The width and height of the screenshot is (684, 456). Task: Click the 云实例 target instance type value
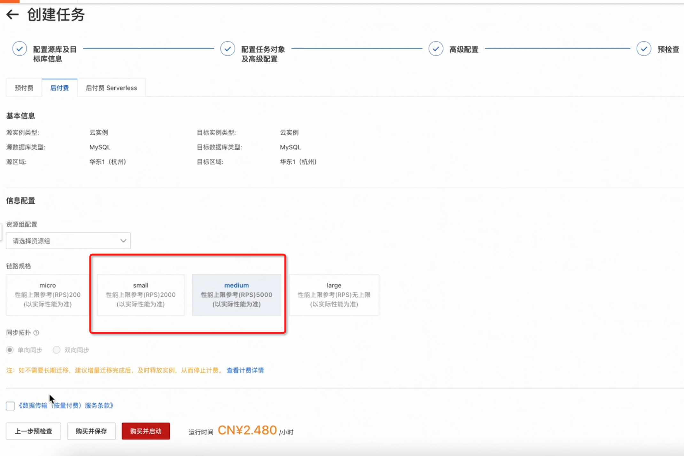point(289,132)
